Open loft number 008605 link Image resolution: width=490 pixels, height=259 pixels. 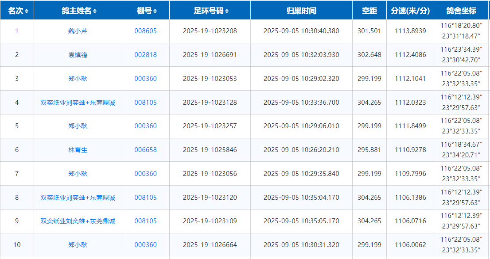coord(145,31)
